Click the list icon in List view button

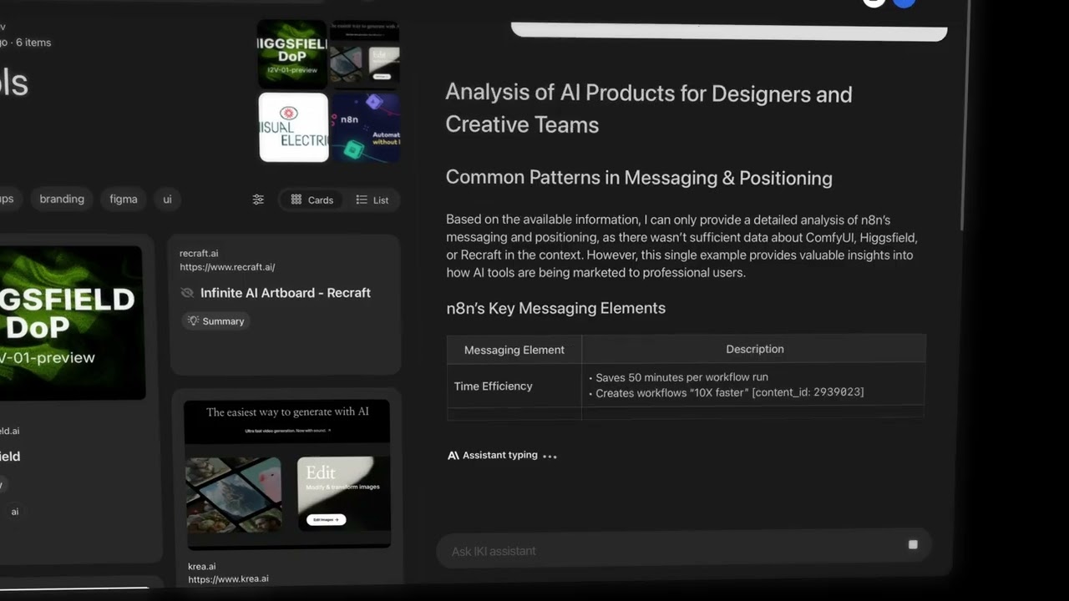click(362, 199)
